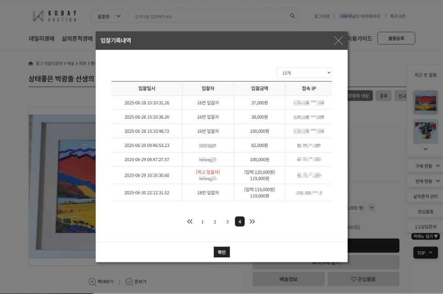Open 관심물품 in the quick menu

[x=426, y=212]
